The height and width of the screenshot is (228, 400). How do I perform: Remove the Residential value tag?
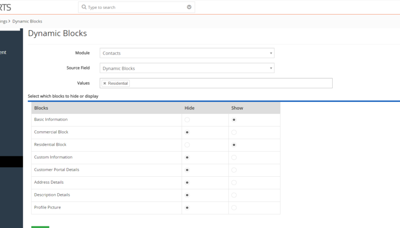coord(104,83)
